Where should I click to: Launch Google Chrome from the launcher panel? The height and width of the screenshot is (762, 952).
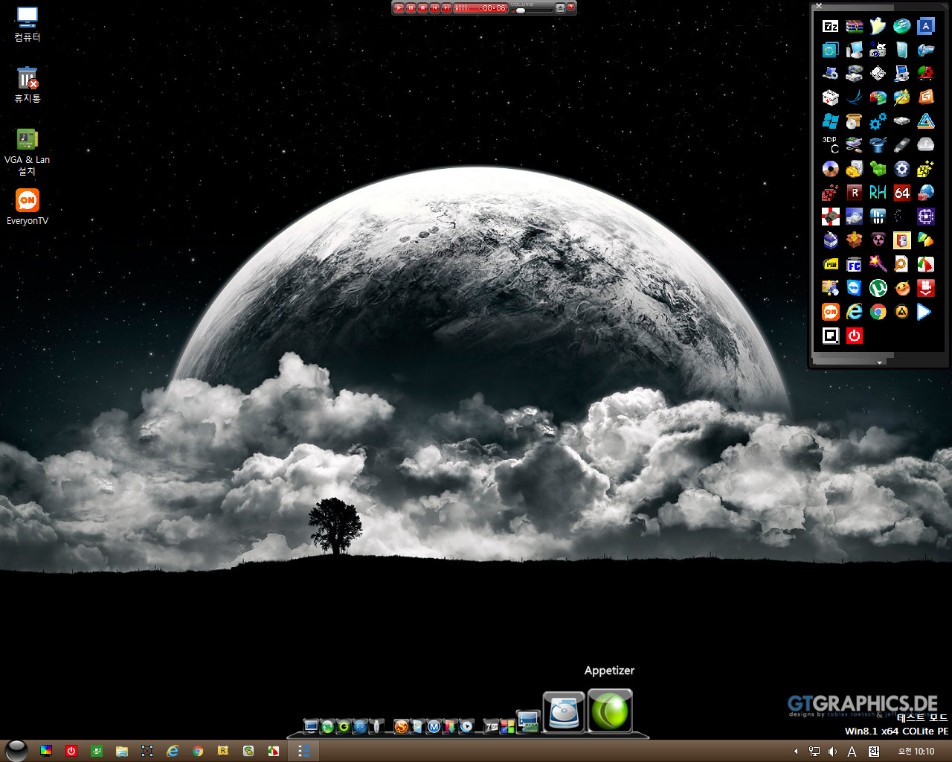[x=878, y=312]
